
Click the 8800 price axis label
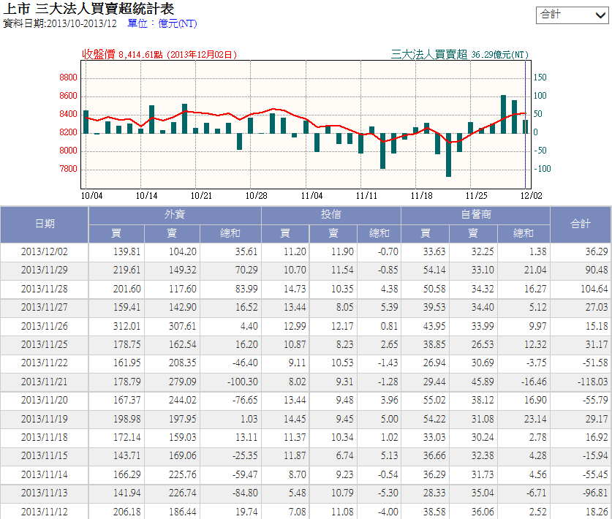68,77
